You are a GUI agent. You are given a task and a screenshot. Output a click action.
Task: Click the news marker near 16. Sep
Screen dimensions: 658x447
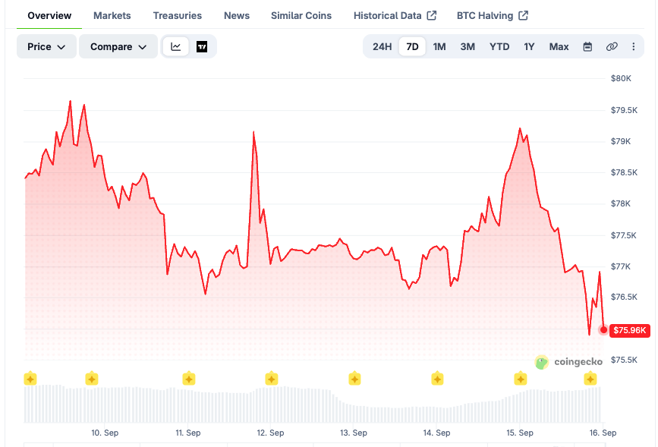pyautogui.click(x=590, y=379)
